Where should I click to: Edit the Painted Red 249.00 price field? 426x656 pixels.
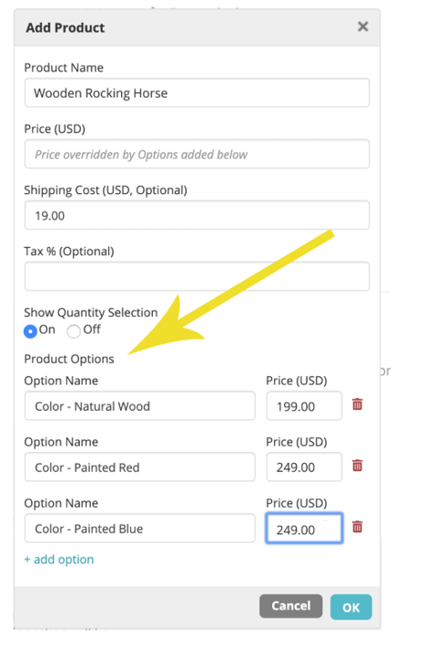304,466
